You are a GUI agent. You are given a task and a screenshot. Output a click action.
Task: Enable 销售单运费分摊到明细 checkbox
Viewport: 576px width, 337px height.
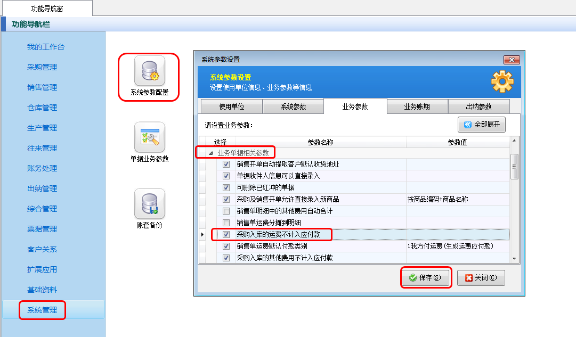pos(226,223)
